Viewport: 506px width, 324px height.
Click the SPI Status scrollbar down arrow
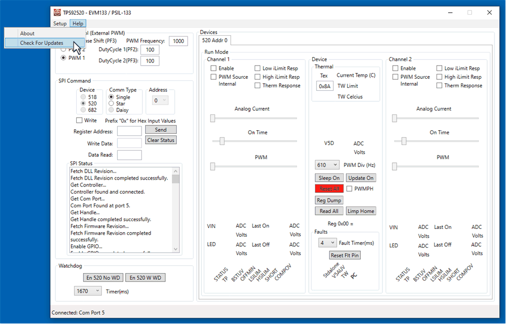tap(176, 249)
